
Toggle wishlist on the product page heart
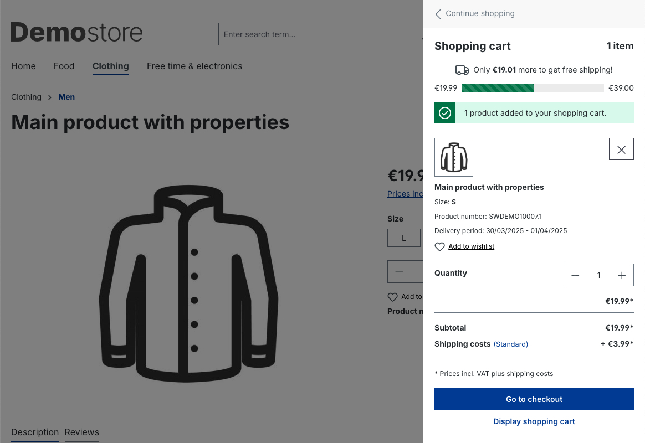(x=393, y=297)
